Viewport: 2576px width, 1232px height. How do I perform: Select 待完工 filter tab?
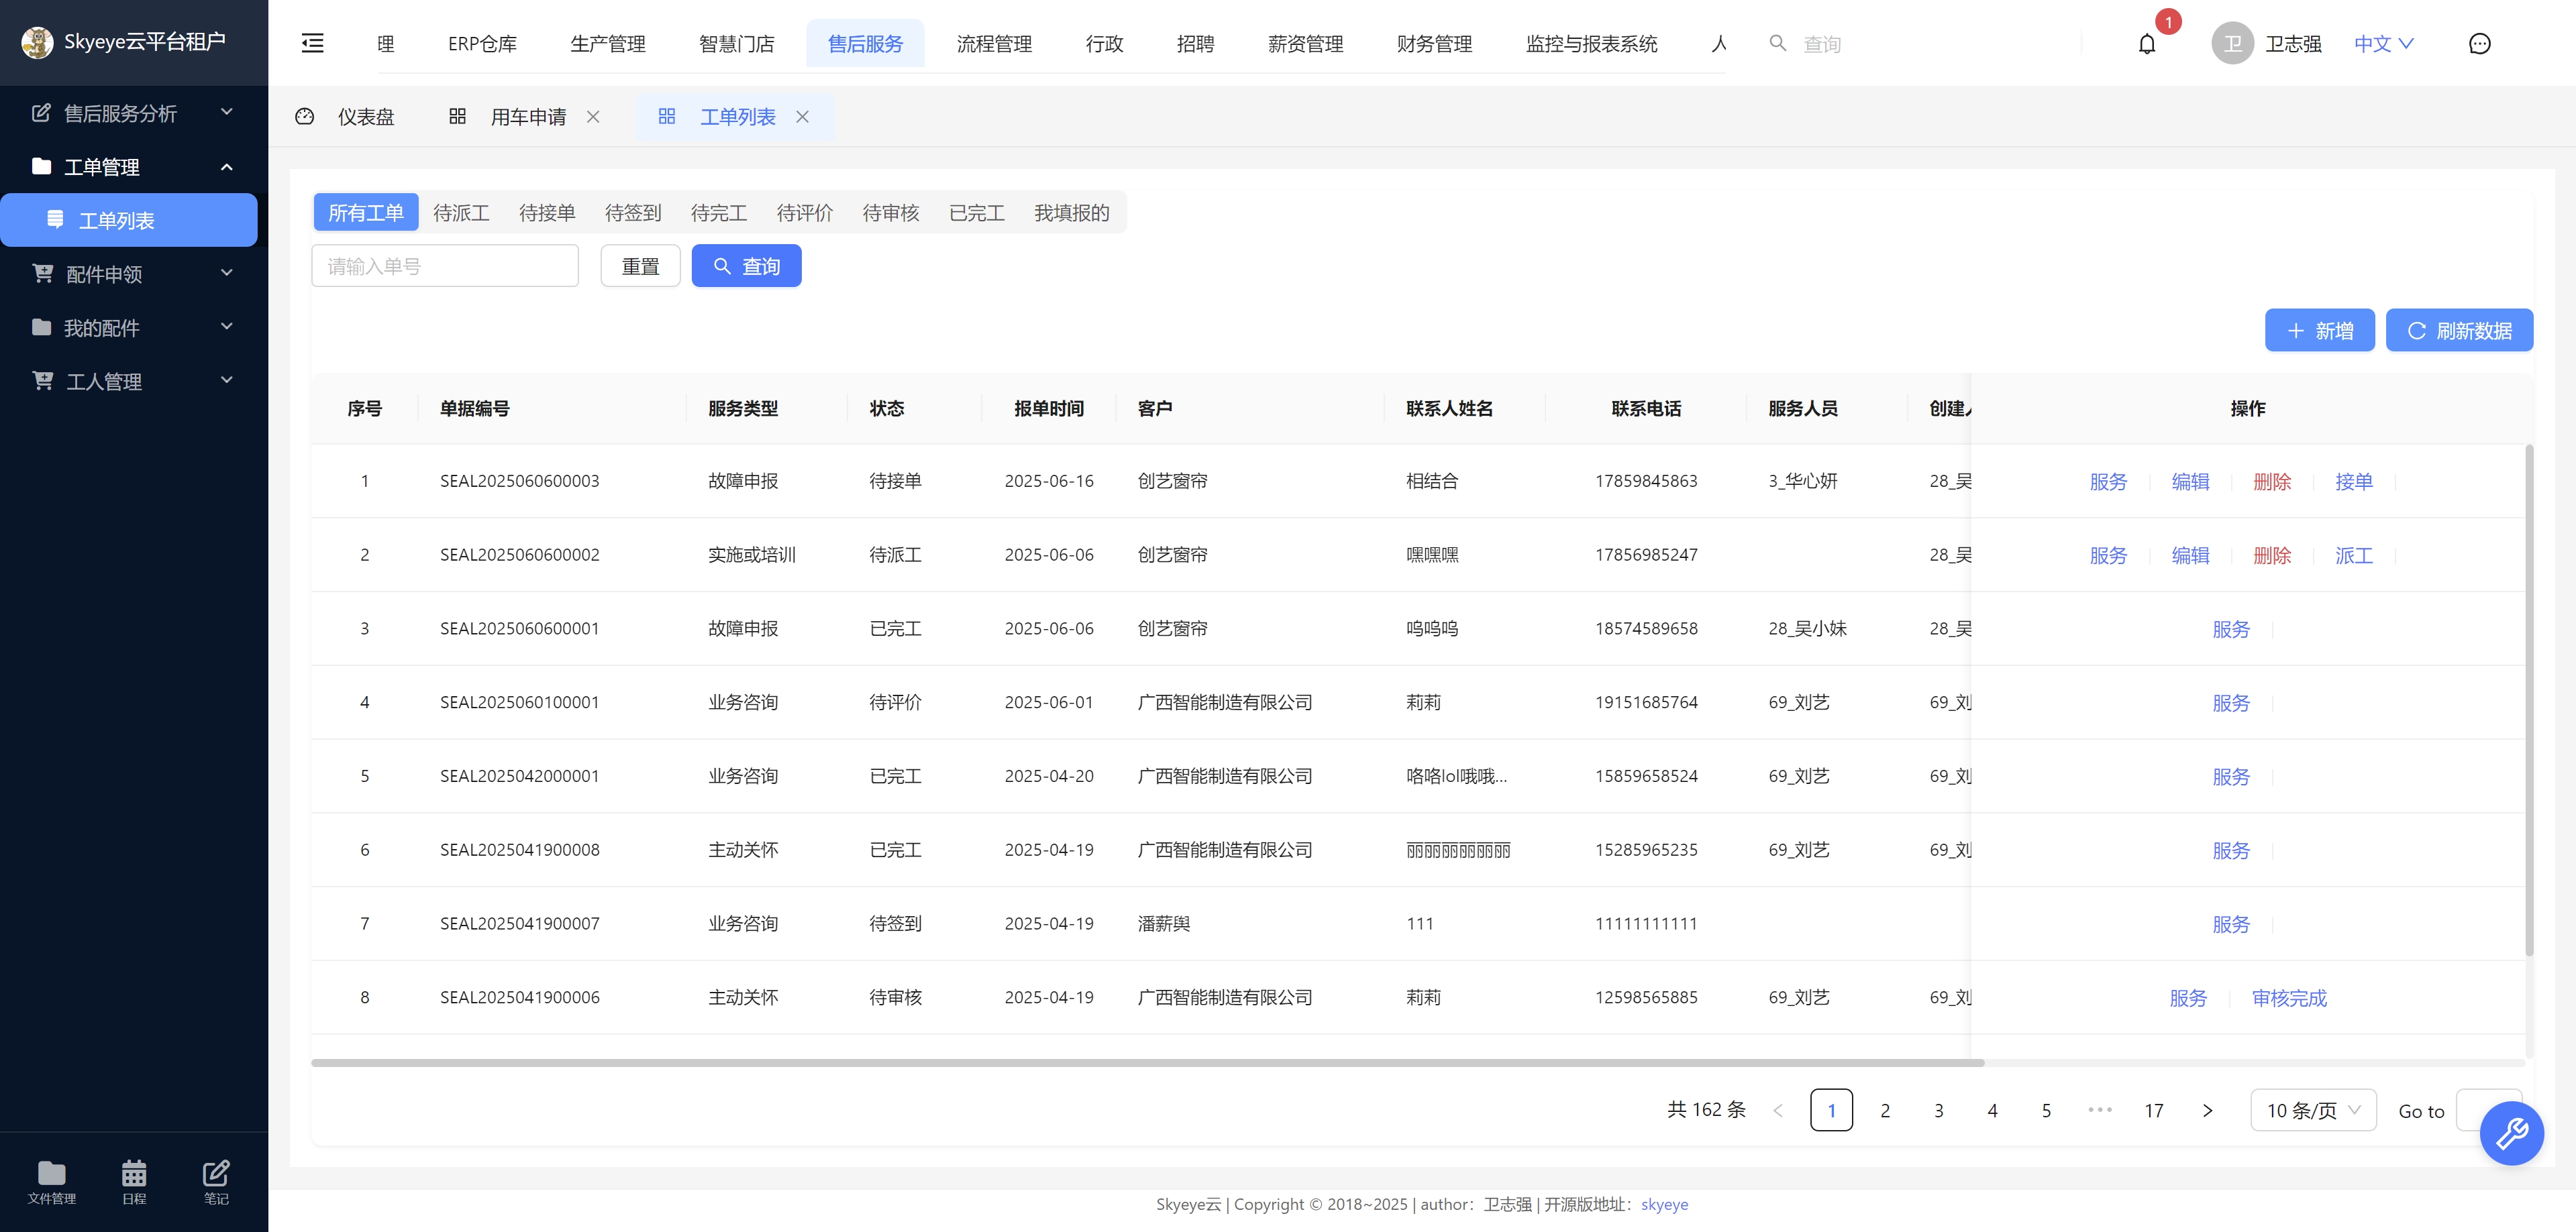[719, 213]
